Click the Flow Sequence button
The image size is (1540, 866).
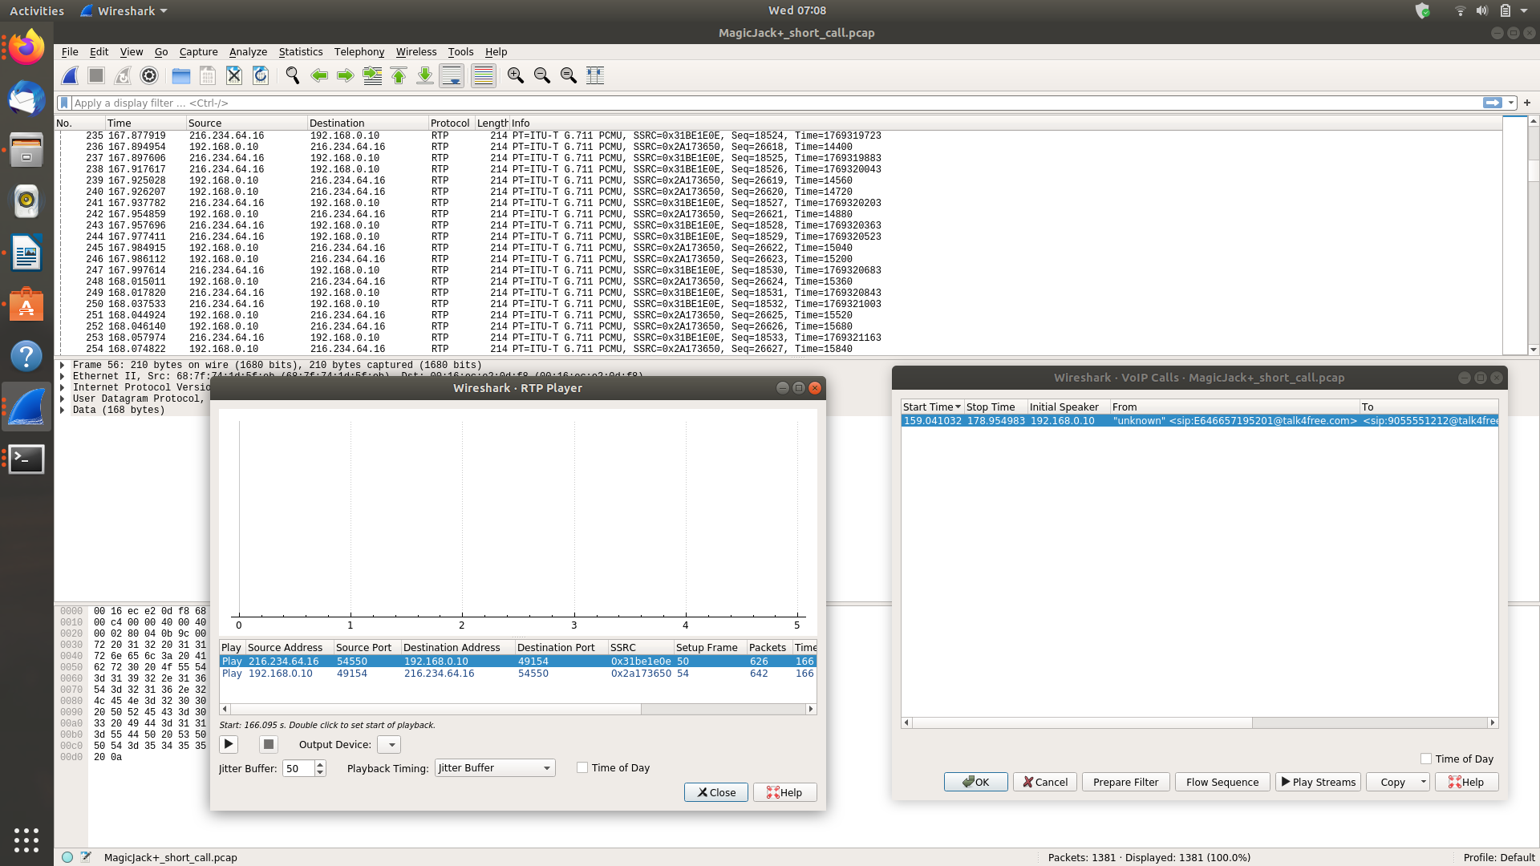click(x=1222, y=782)
